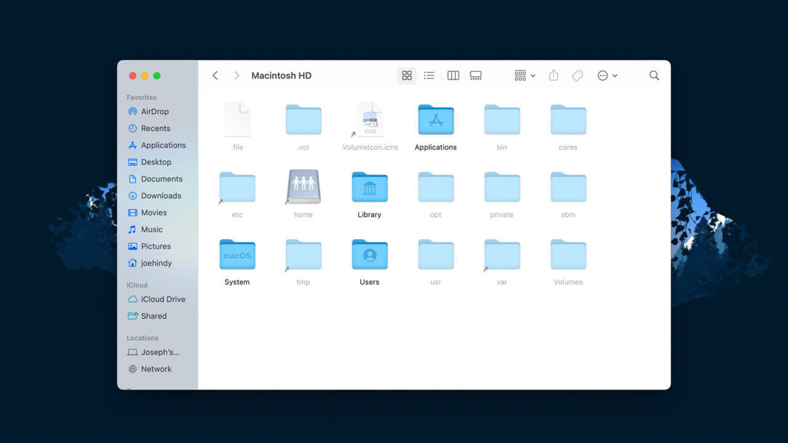Switch to column view

pyautogui.click(x=453, y=76)
